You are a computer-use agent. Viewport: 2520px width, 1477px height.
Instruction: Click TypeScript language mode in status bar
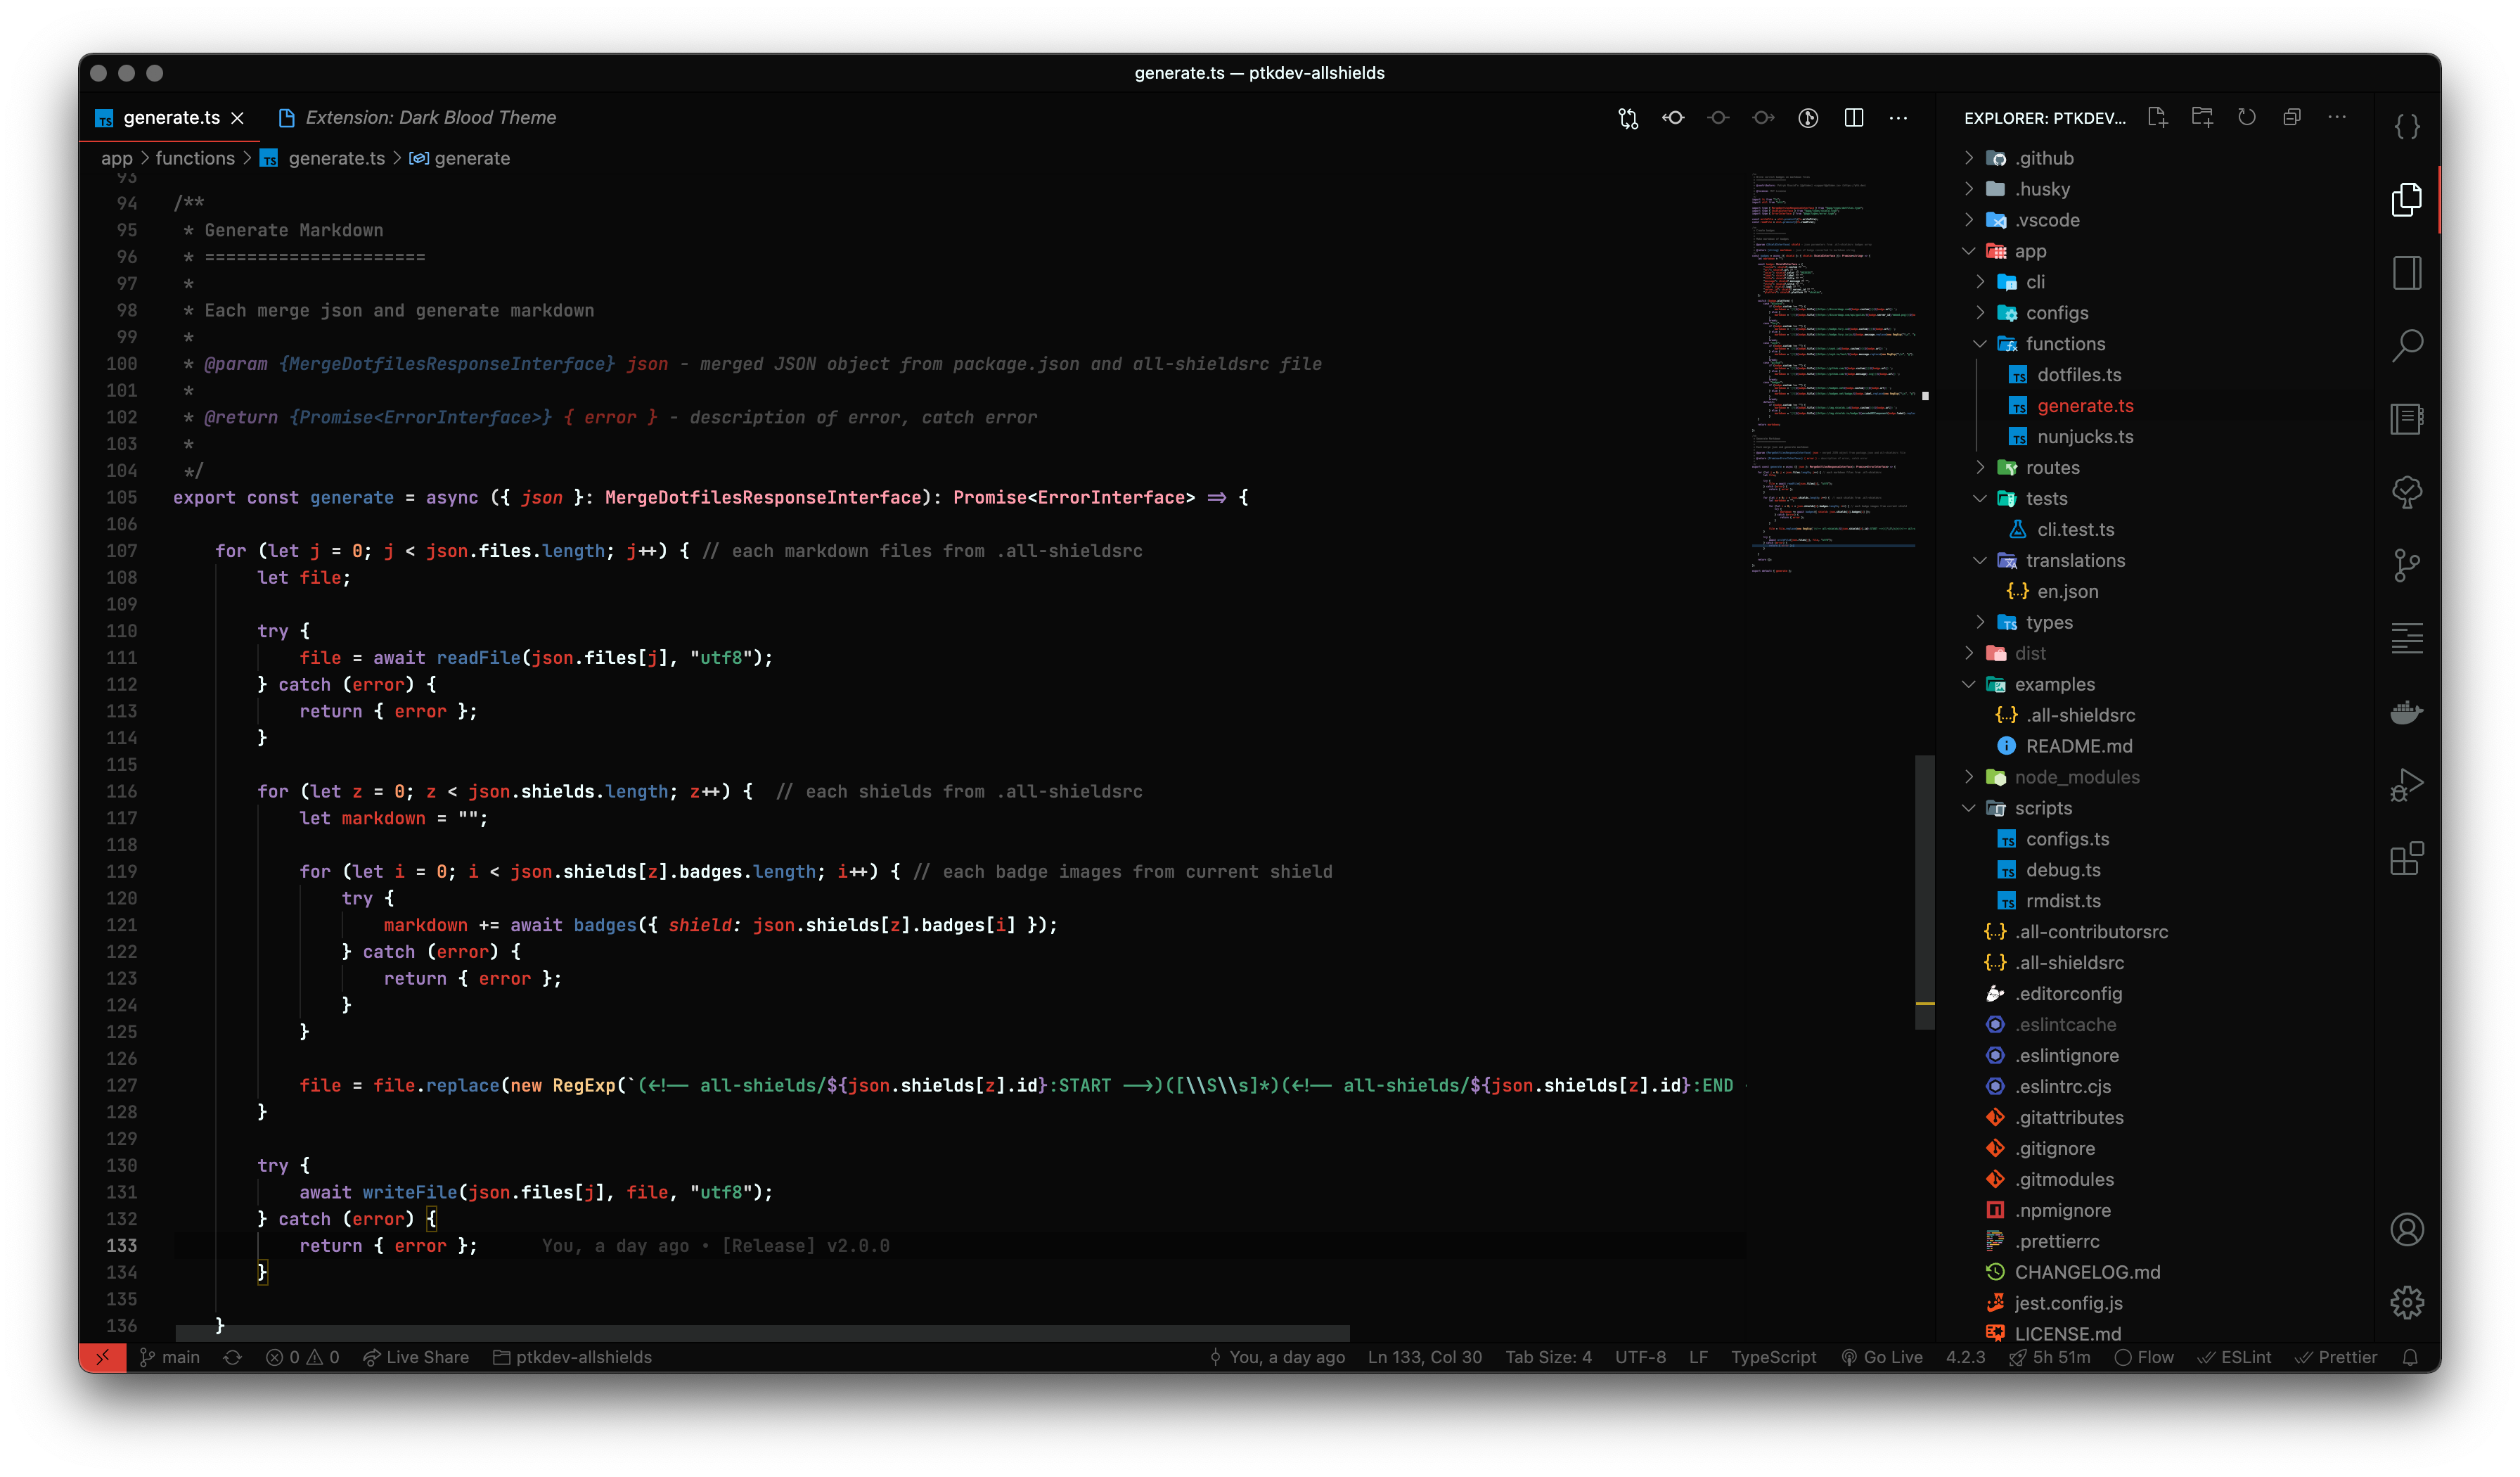1773,1357
